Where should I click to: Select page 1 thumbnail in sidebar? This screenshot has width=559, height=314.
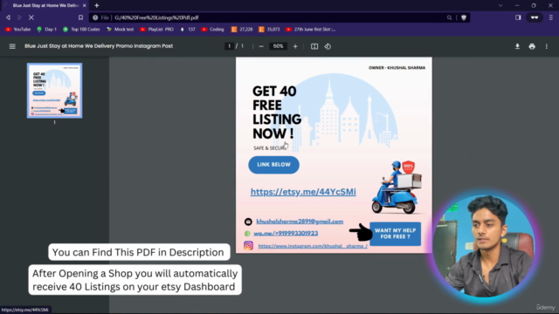[54, 91]
